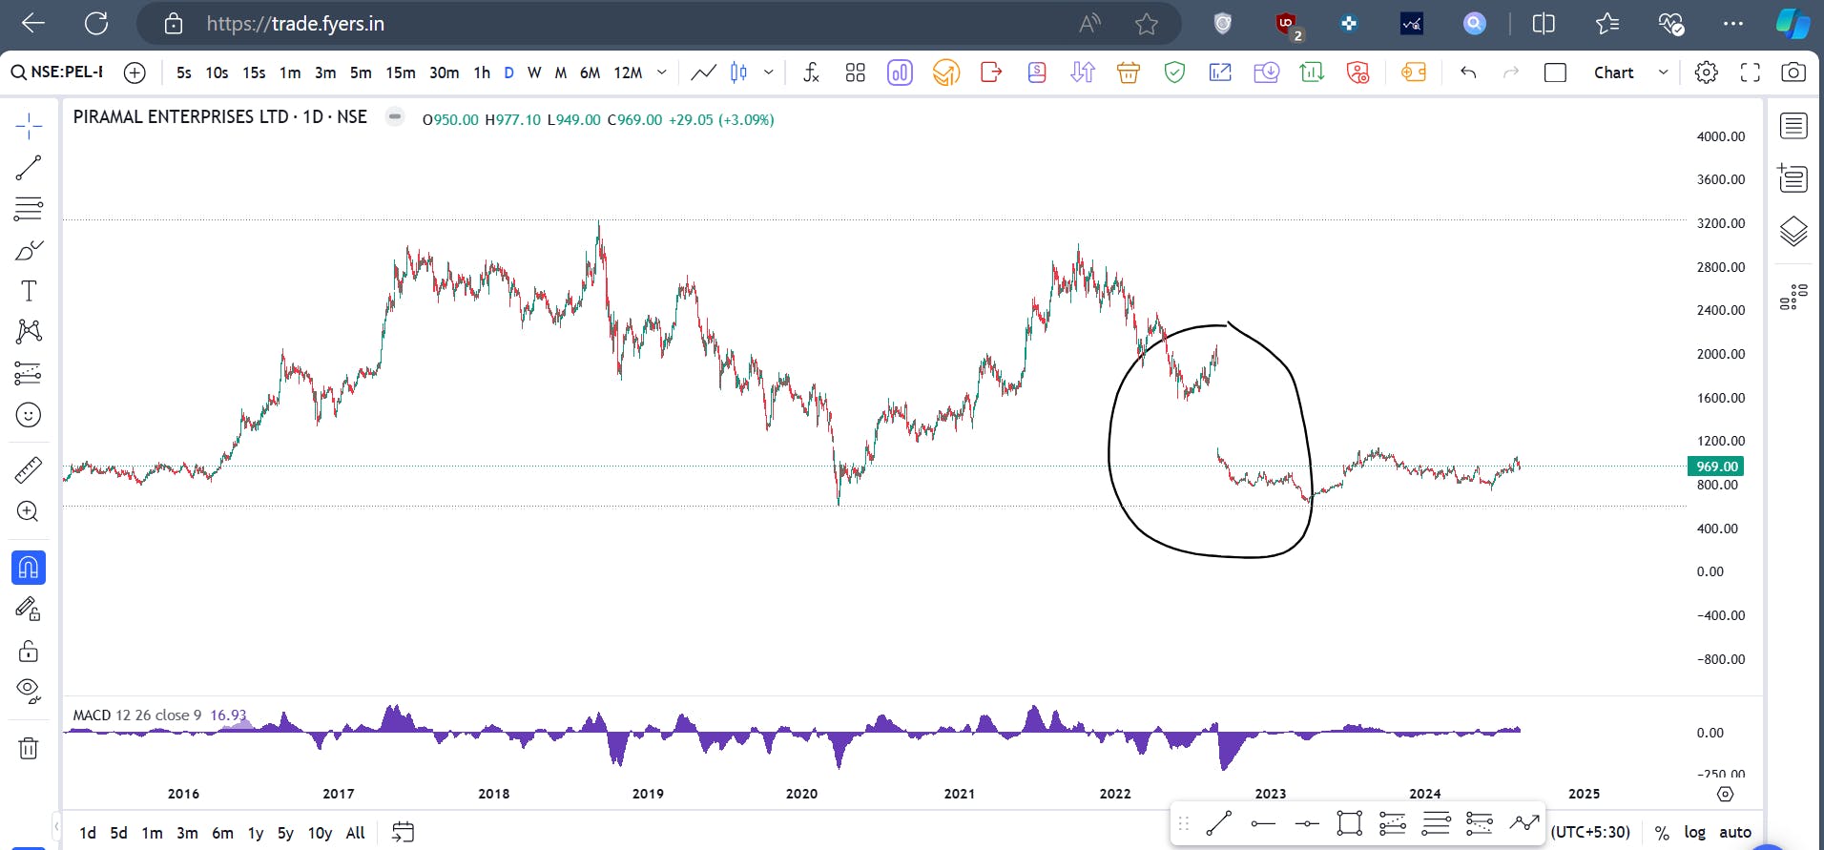Open the chart patterns tool
This screenshot has width=1824, height=850.
29,331
